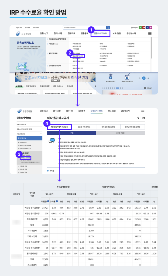Click the 전체보기 list icon

pos(145,88)
